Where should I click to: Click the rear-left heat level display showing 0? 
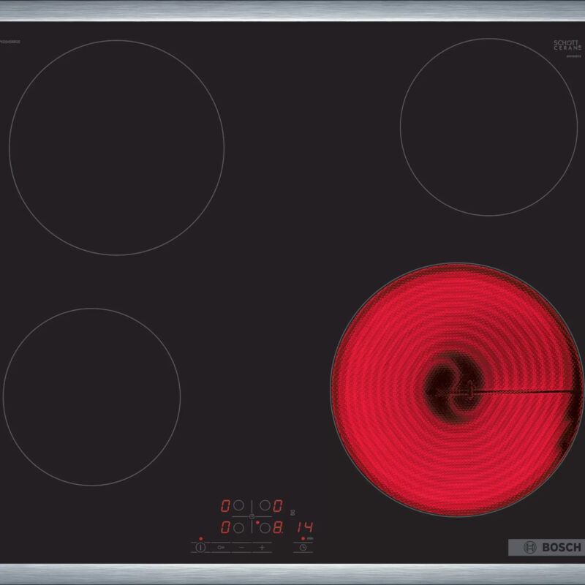226,505
